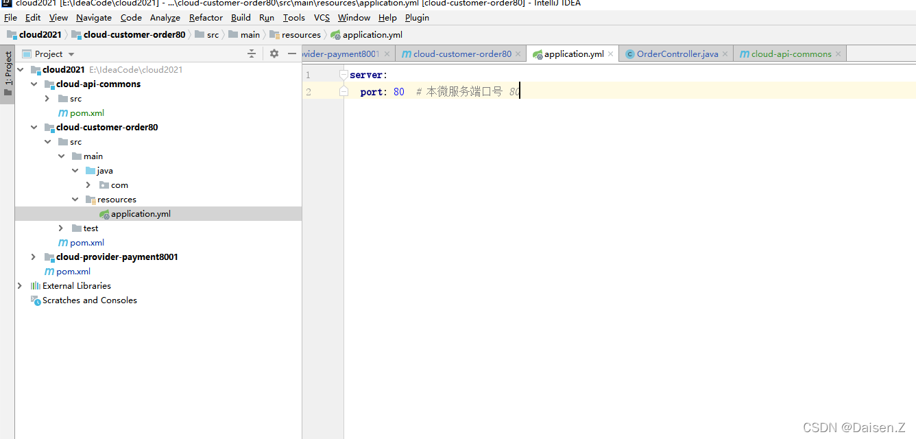Click line number 1 in gutter
This screenshot has width=916, height=439.
[308, 75]
